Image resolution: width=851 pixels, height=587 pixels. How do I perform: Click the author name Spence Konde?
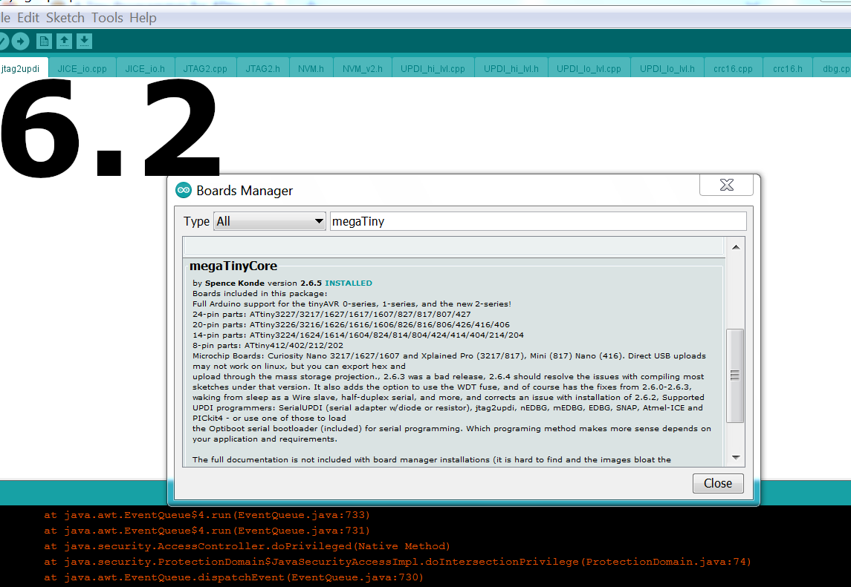point(234,283)
